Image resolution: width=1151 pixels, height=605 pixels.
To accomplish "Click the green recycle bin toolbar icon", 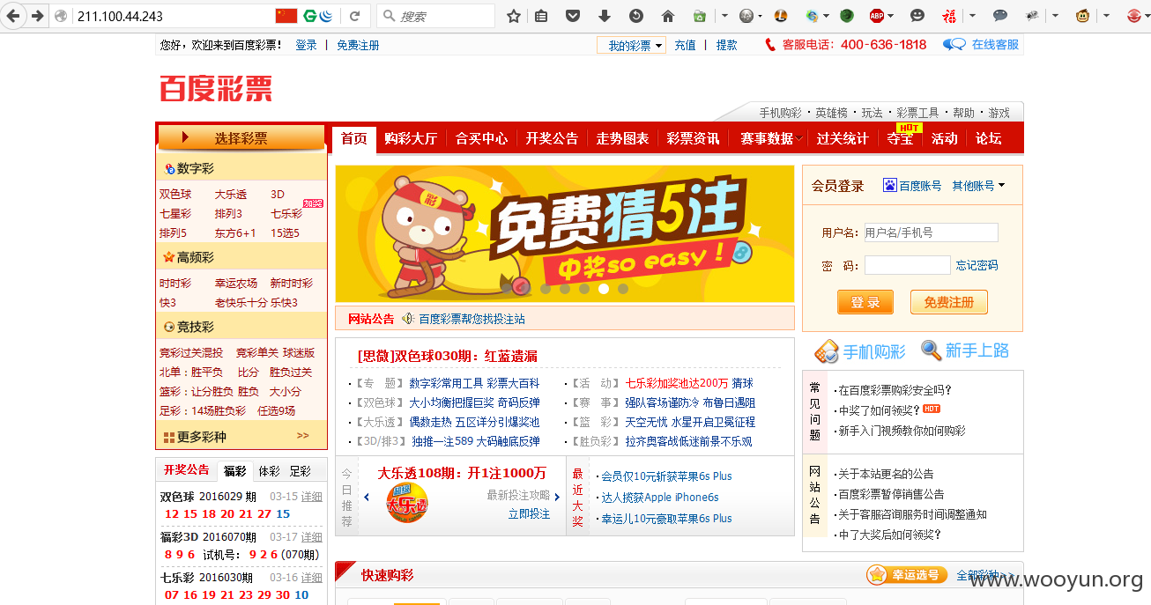I will pos(699,16).
